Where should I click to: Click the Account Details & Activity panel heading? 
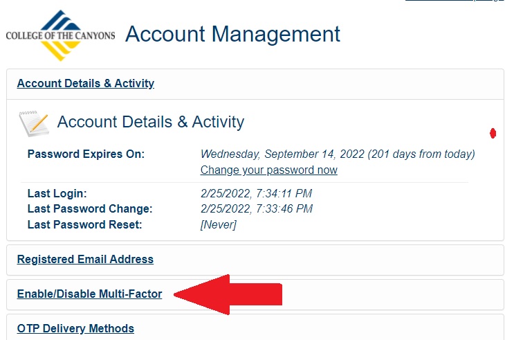150,123
